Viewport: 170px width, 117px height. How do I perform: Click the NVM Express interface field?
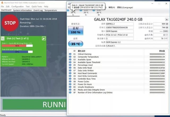120,31
